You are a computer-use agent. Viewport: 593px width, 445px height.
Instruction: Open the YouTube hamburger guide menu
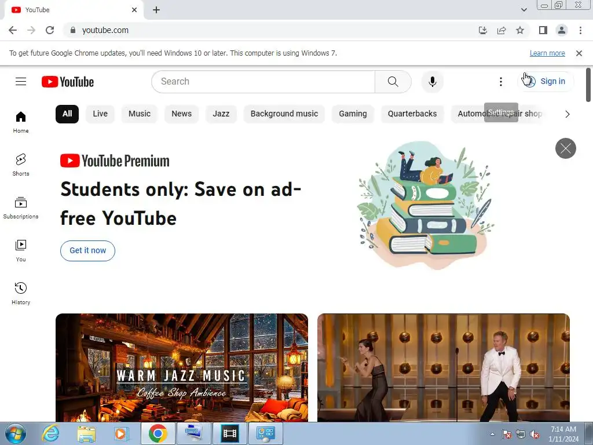(21, 81)
